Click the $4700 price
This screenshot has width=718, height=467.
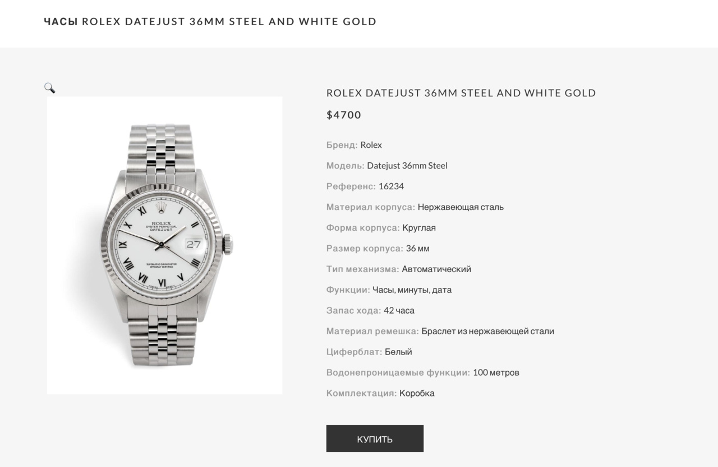343,115
